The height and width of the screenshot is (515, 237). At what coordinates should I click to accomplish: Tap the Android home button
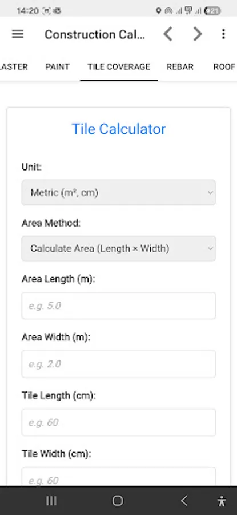(x=117, y=501)
